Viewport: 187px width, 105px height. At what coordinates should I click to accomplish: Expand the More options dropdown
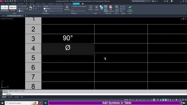coord(123,6)
